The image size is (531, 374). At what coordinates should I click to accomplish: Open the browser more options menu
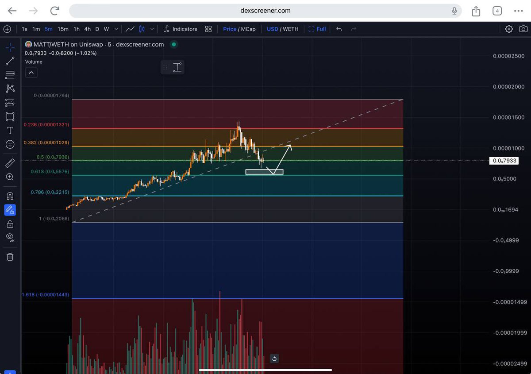518,11
